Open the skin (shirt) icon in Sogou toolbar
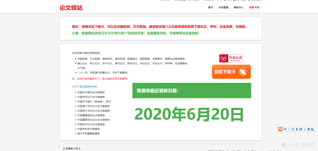Screen dimensions: 318x151 [309, 129]
